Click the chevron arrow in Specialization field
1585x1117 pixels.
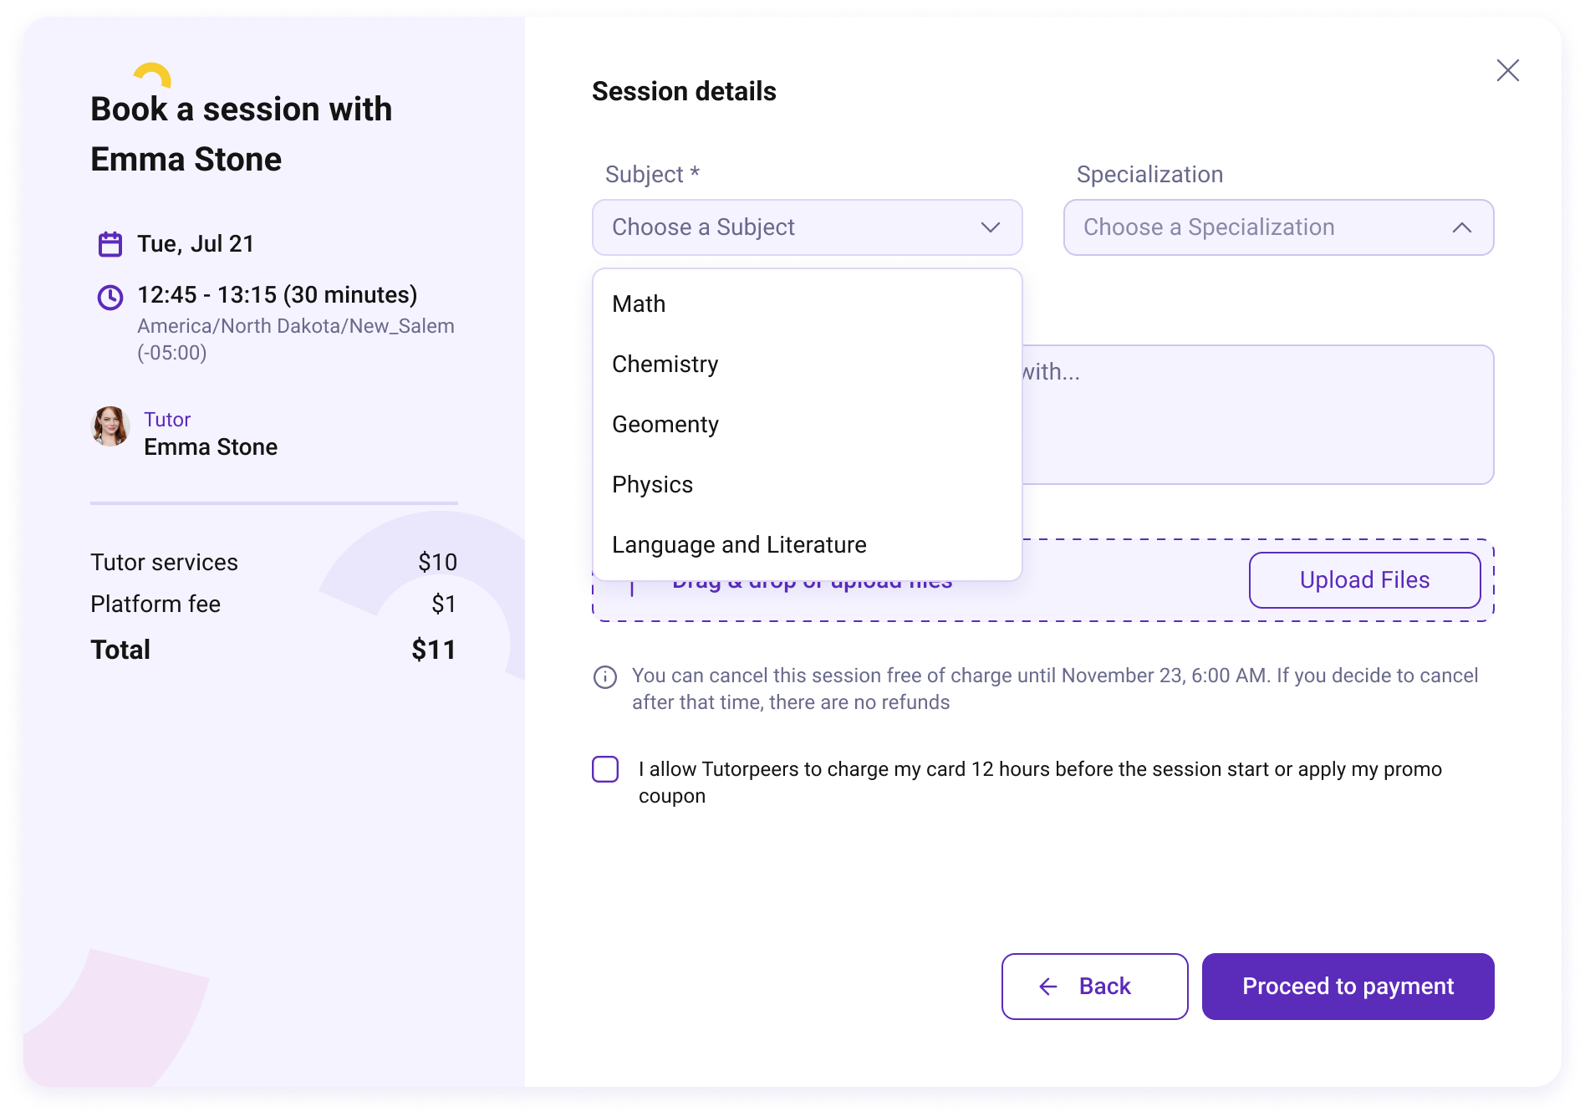pyautogui.click(x=1462, y=227)
